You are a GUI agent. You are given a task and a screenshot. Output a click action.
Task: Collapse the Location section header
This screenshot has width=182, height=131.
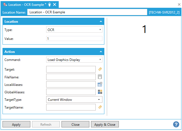[100, 22]
